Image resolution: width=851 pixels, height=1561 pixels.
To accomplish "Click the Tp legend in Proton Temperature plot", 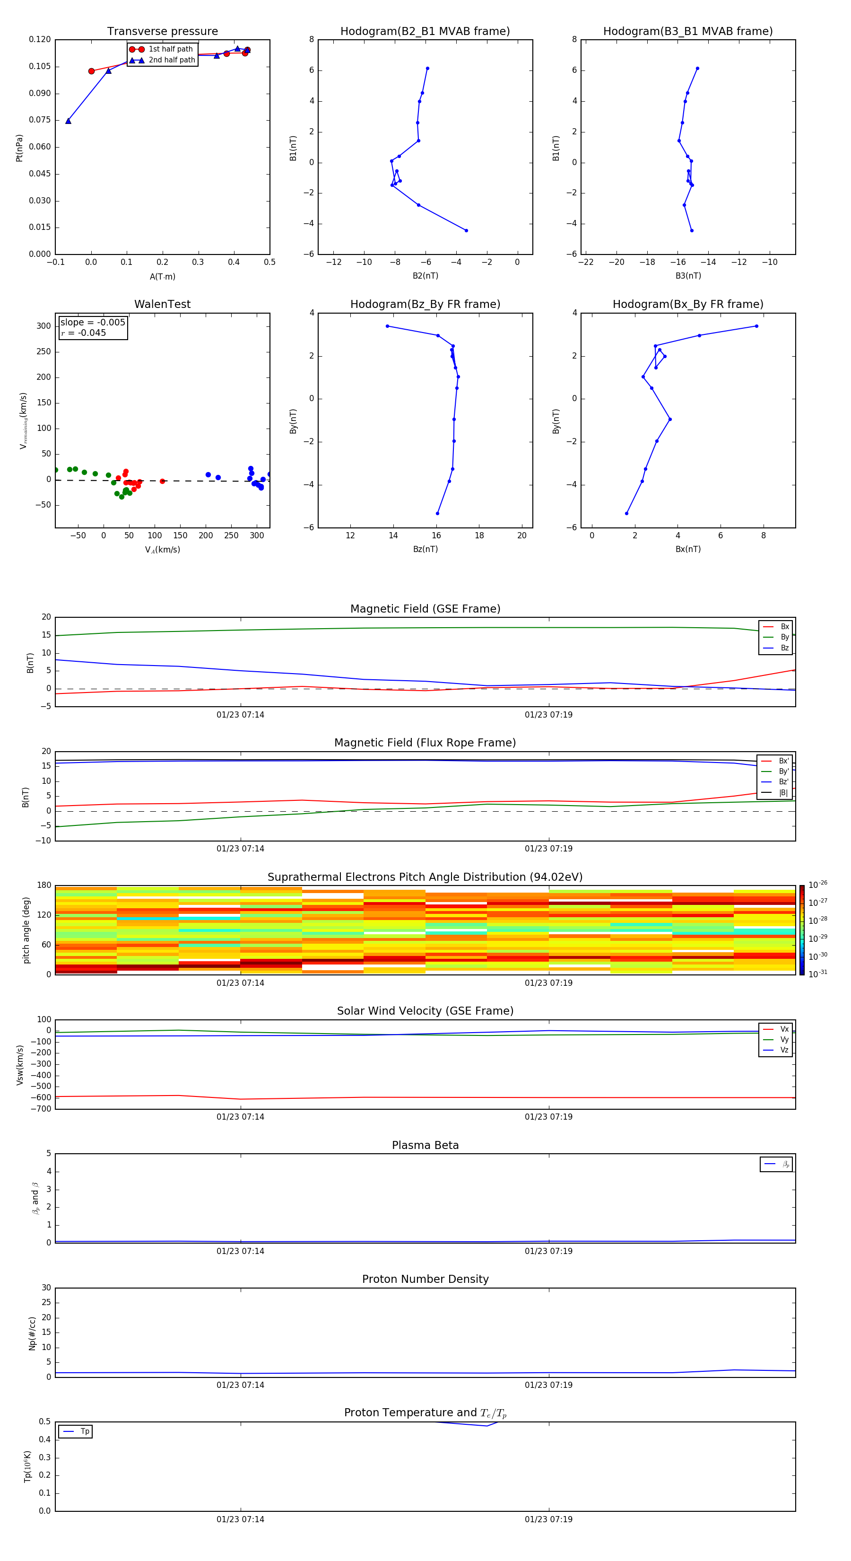I will pyautogui.click(x=76, y=1431).
